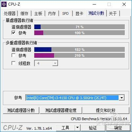Screen dimensions: 132x132
Task: Minimize the CPU-Z window
Action: 94,4
